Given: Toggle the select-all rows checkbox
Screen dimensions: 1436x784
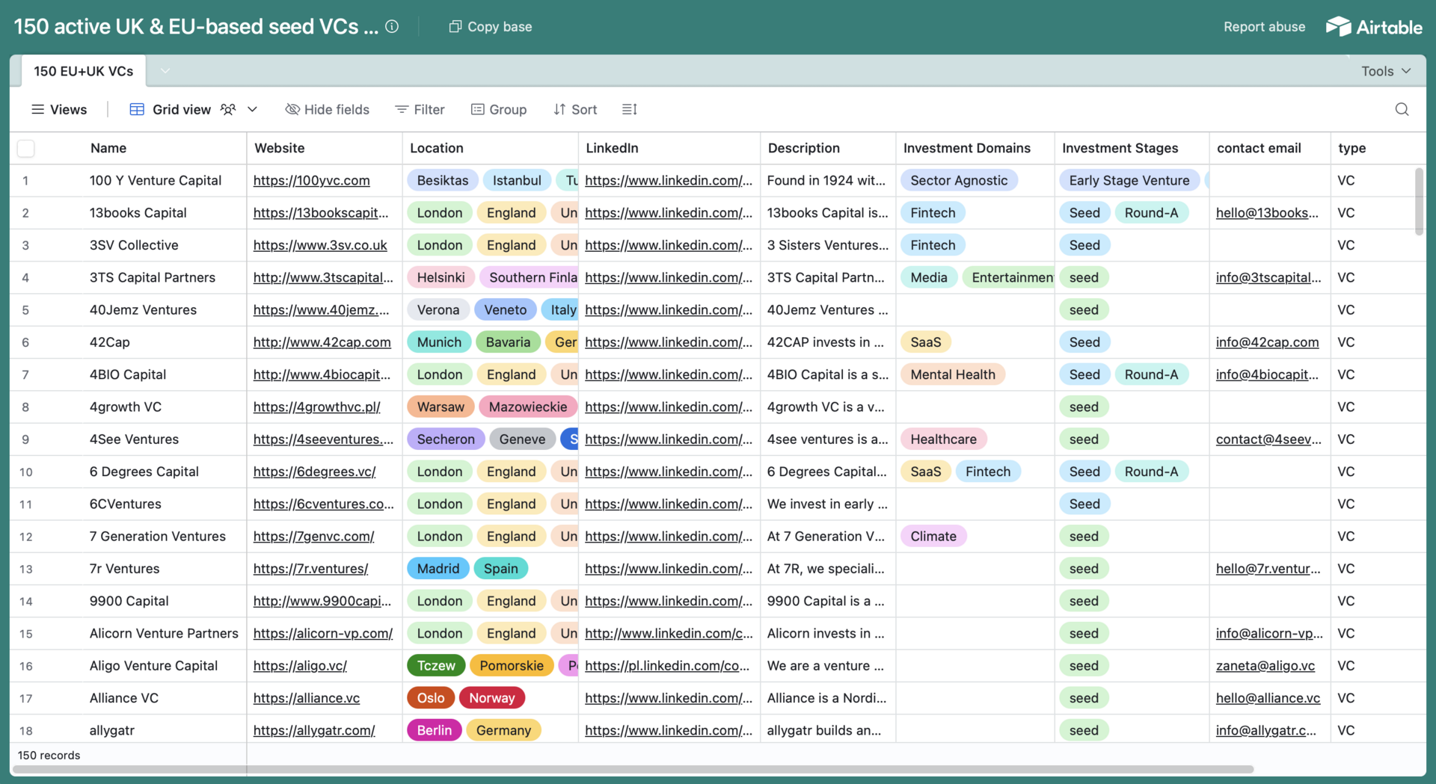Looking at the screenshot, I should coord(26,149).
